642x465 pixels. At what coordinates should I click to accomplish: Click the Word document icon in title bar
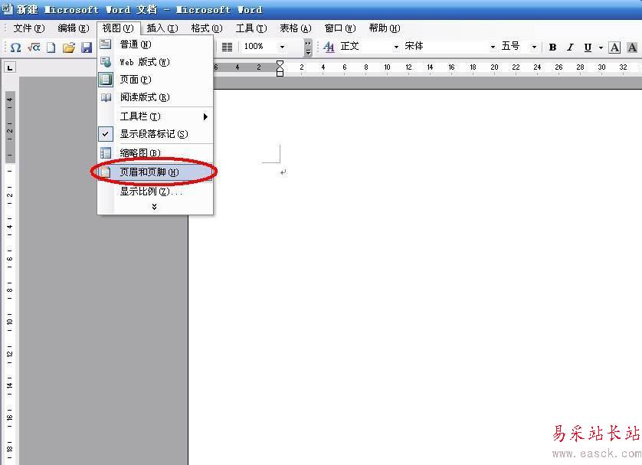(8, 8)
